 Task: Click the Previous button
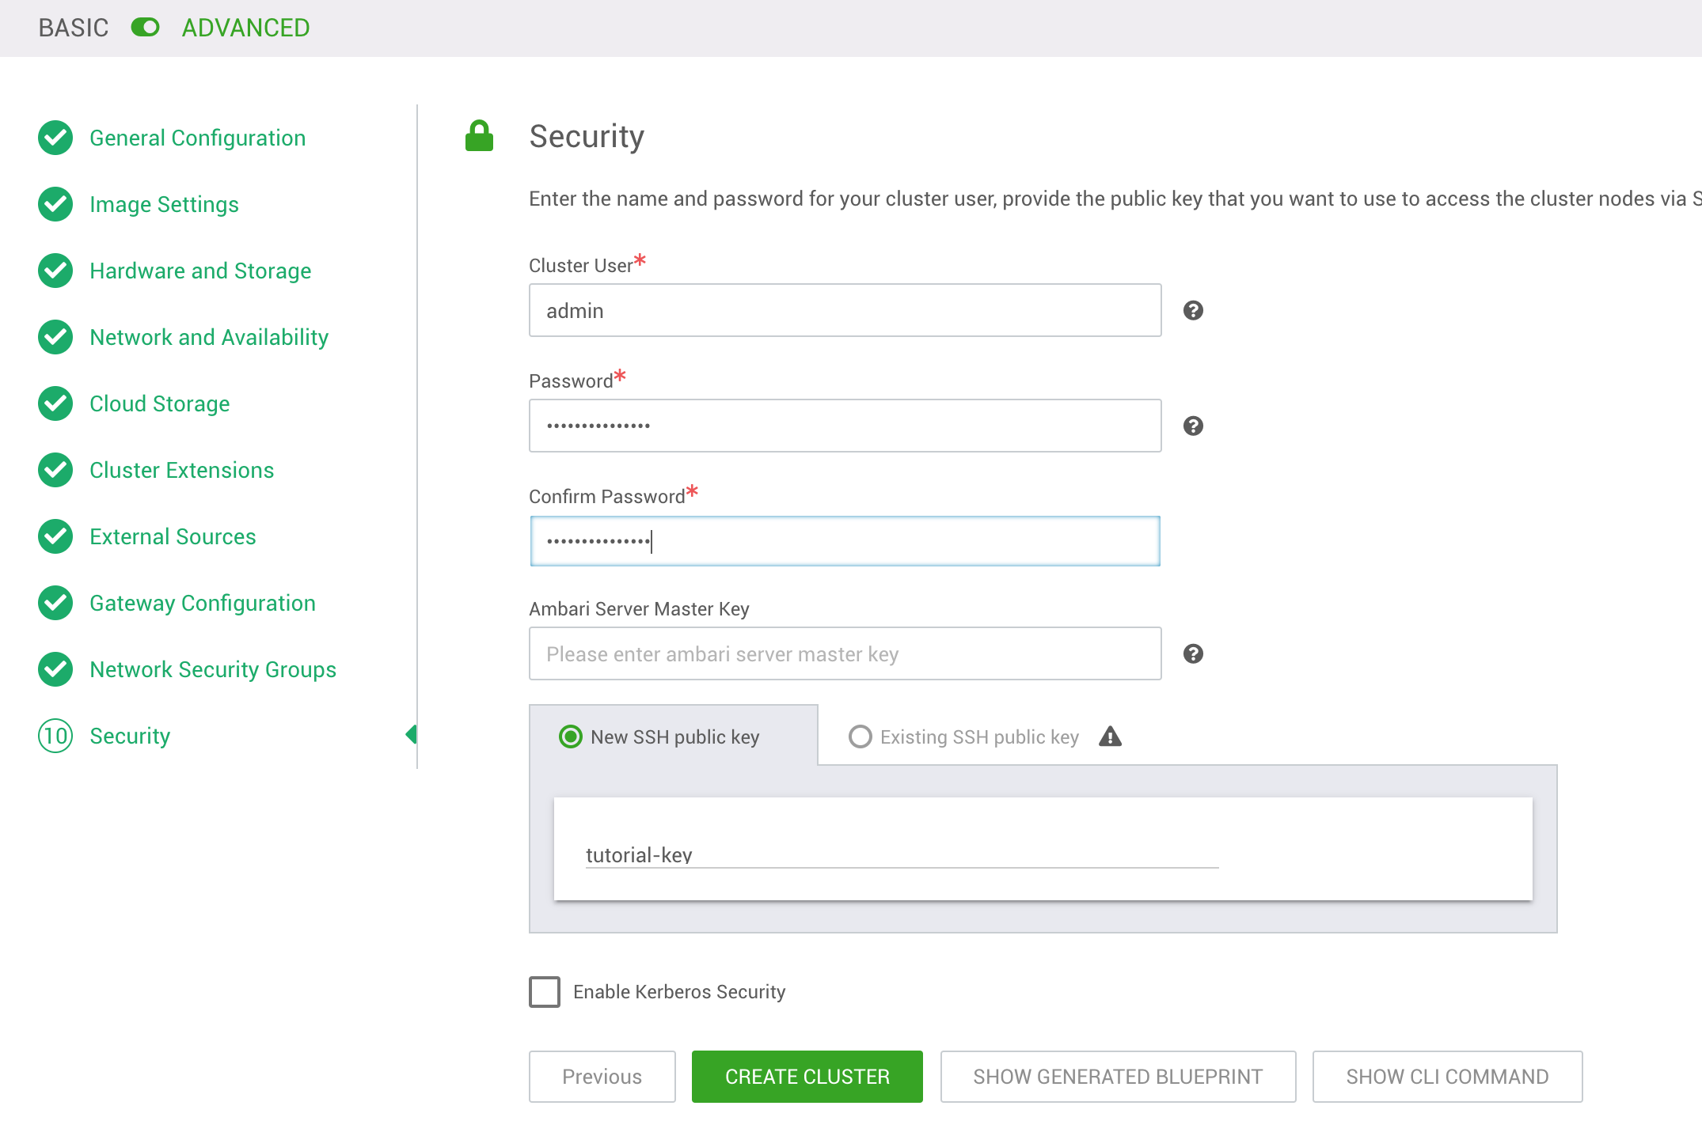click(x=602, y=1076)
